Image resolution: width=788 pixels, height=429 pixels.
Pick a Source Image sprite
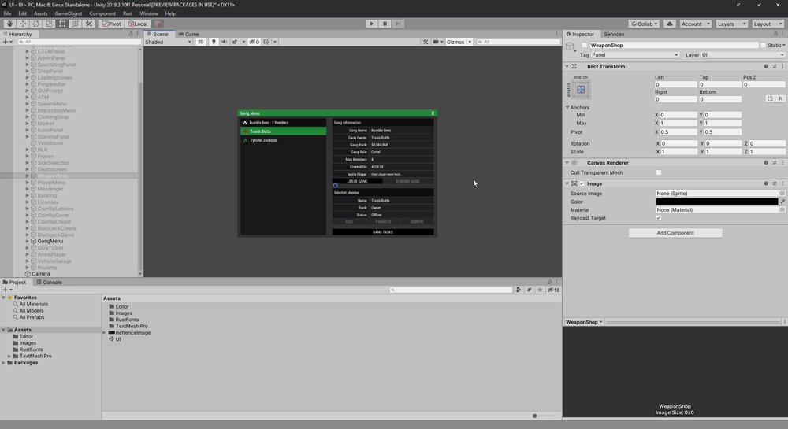[x=782, y=193]
